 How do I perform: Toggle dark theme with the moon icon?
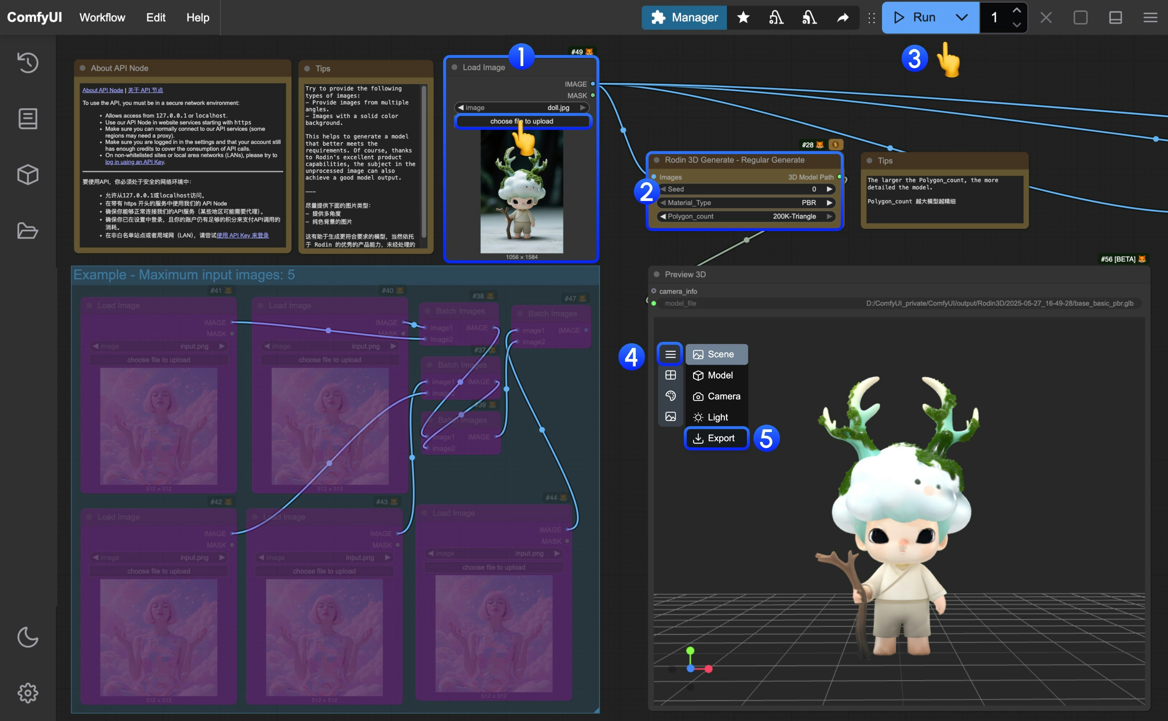pyautogui.click(x=28, y=637)
